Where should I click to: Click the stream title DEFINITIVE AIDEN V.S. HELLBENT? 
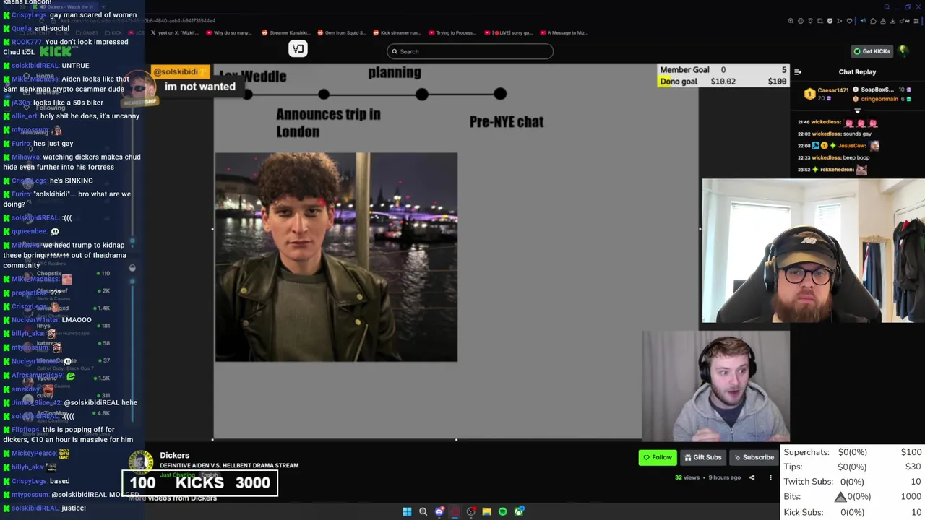point(229,465)
